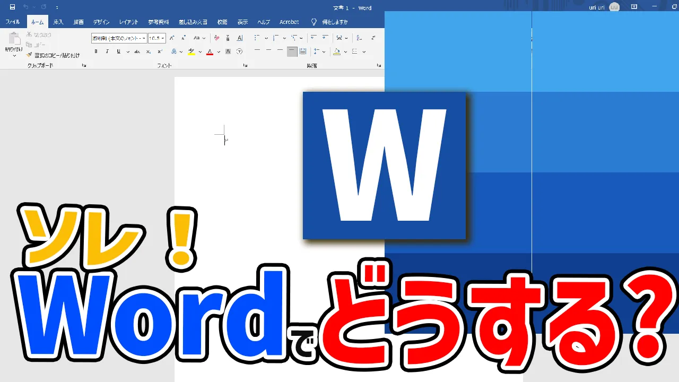Clear all formatting with the eraser icon

[216, 38]
